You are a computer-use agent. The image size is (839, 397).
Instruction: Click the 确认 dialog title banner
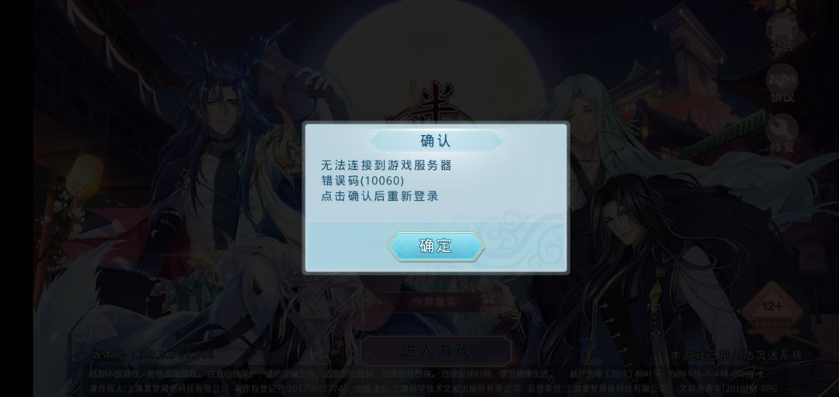coord(436,141)
